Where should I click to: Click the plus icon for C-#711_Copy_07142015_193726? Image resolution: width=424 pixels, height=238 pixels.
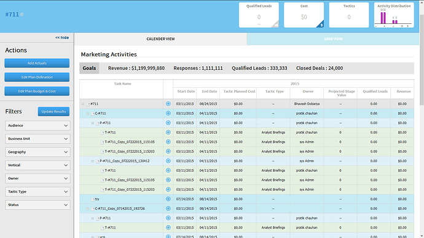[x=168, y=209]
